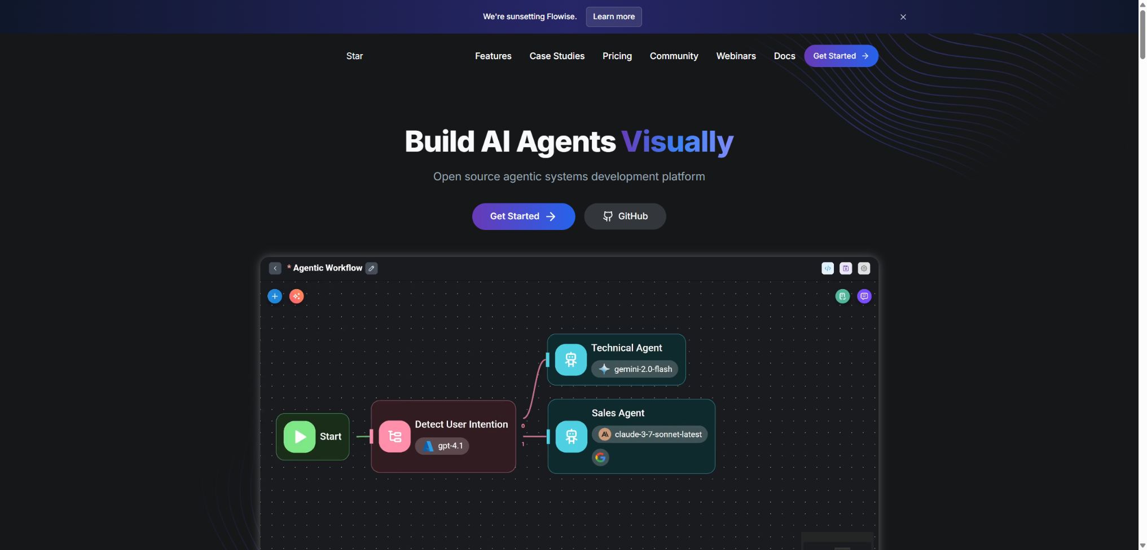Screen dimensions: 1147x550
Task: Open the Features menu item
Action: [x=493, y=56]
